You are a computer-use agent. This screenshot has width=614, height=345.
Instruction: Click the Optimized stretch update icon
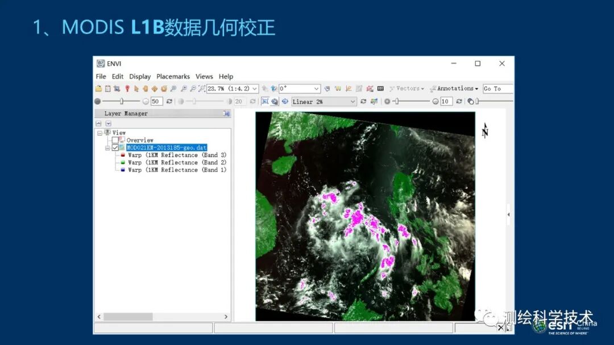point(285,101)
